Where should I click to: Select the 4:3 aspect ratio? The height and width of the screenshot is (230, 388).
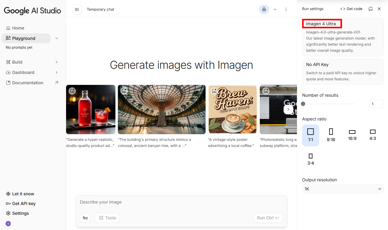(x=373, y=135)
